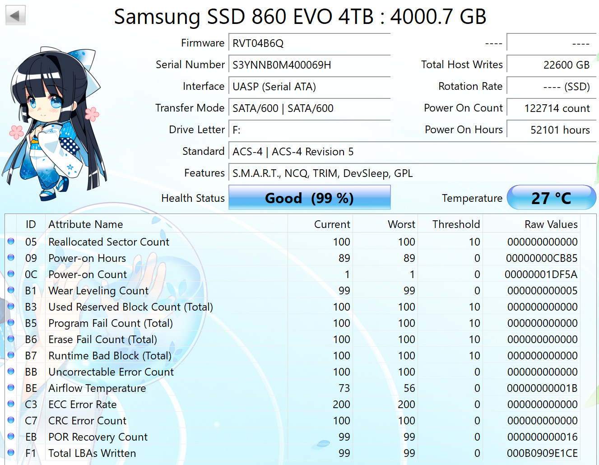Click Power On Hours value 52101 hours
Viewport: 599px width, 465px height.
pyautogui.click(x=551, y=130)
